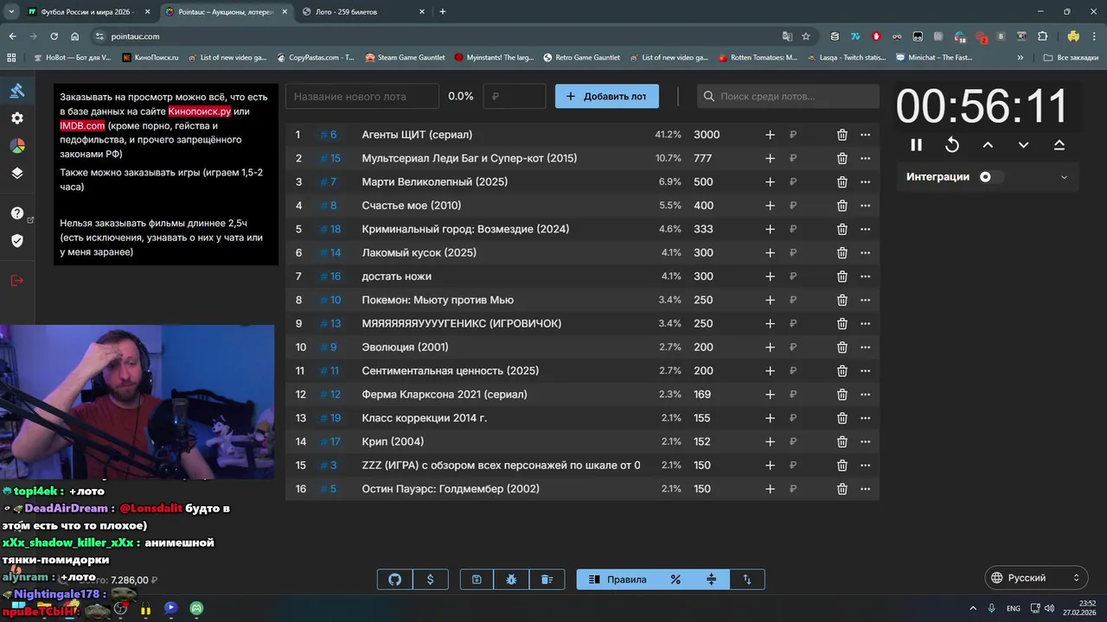Follow the IMDB.com link in rules
Screen dimensions: 1107x622
coord(82,126)
